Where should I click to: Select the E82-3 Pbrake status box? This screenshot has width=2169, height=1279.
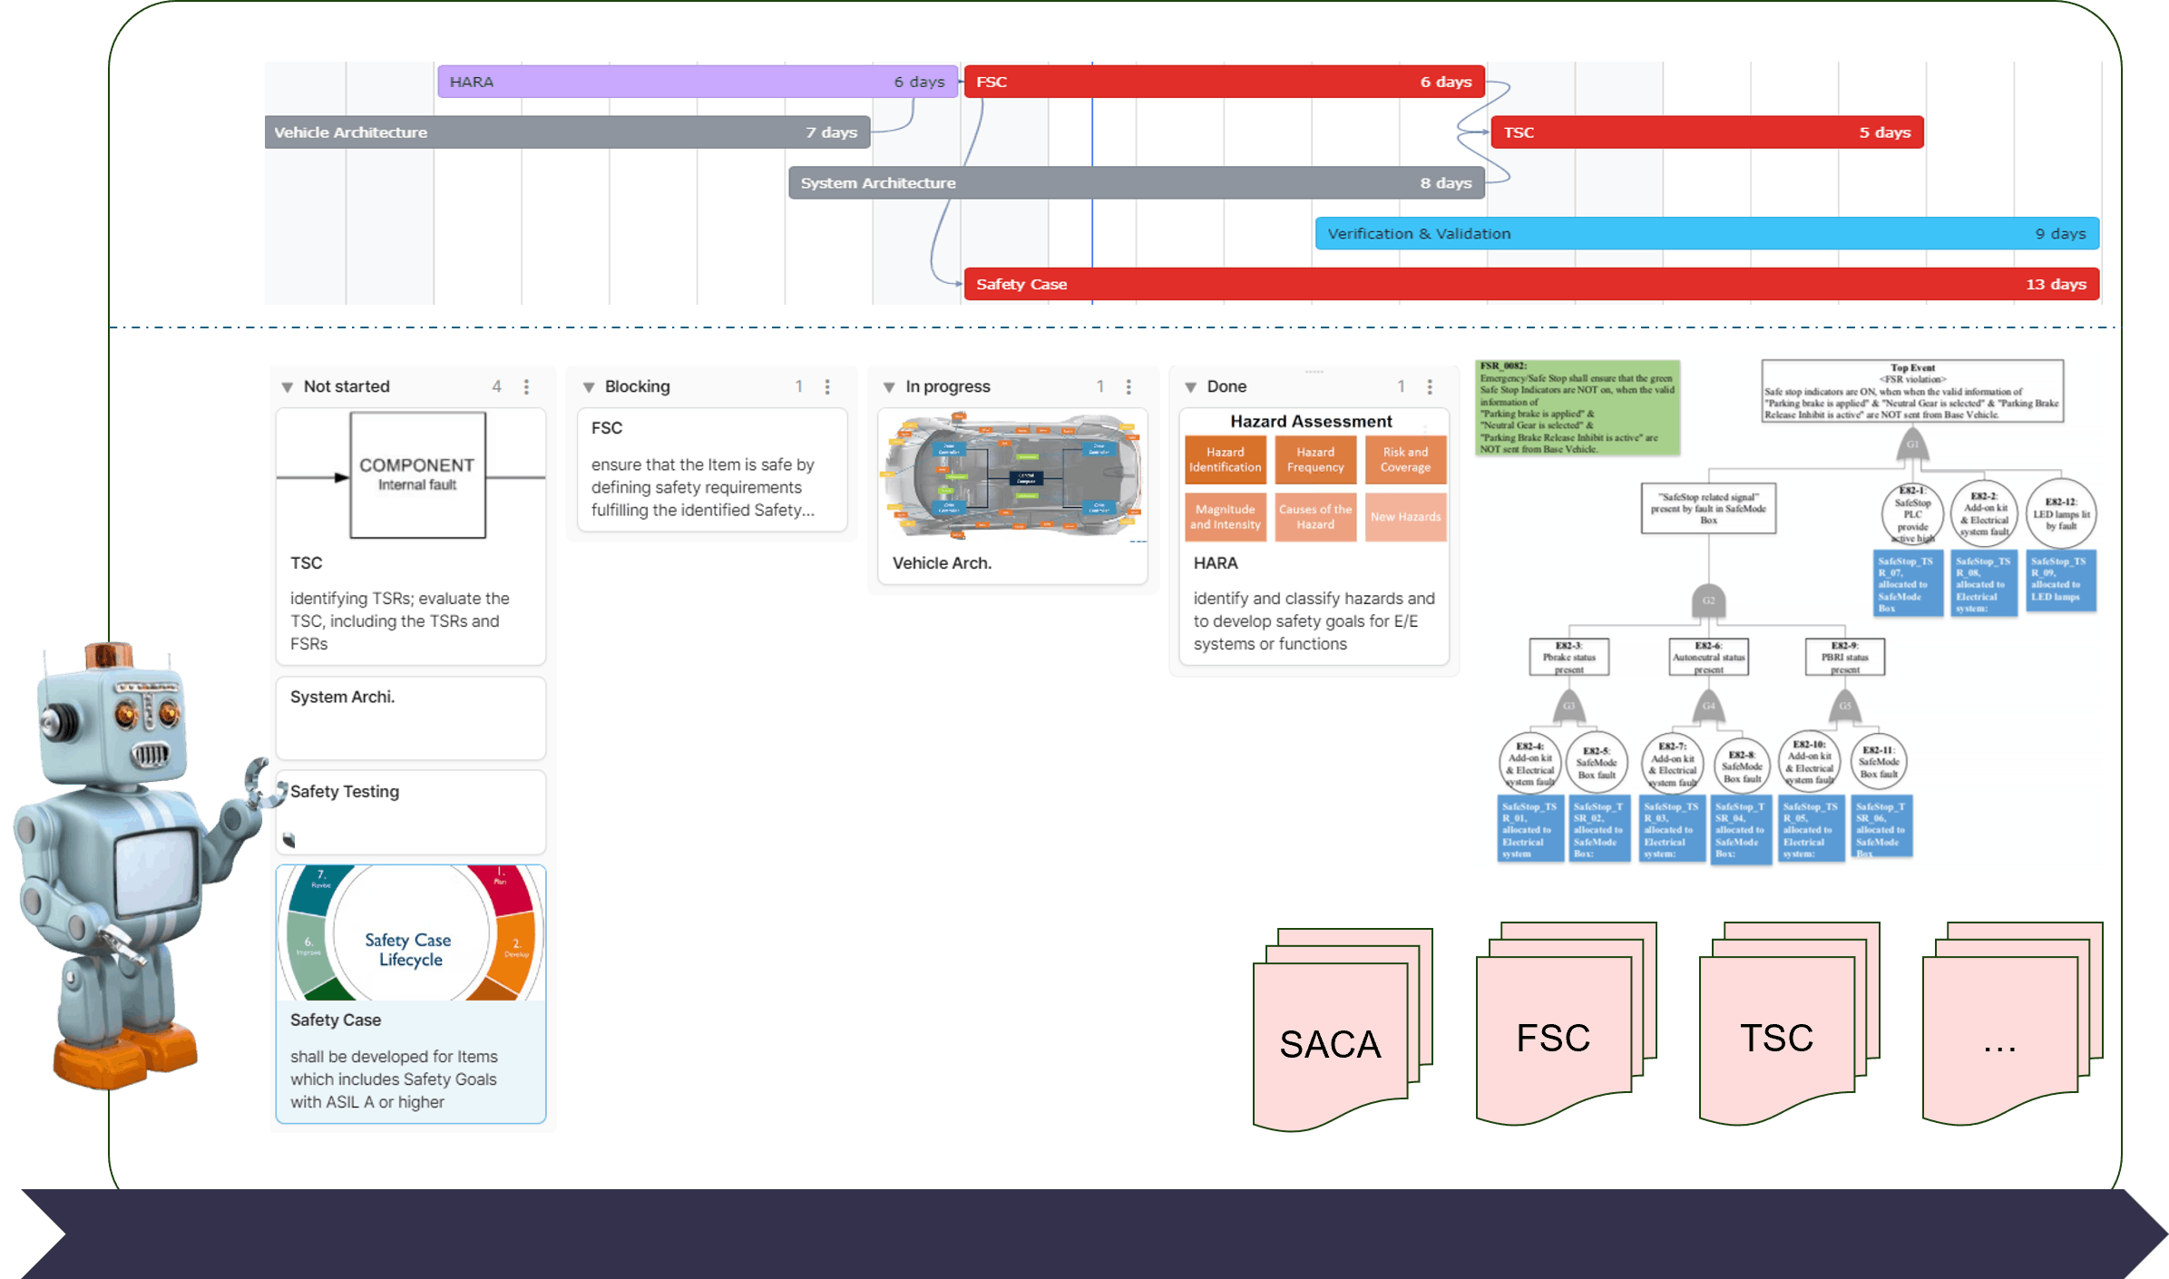[x=1569, y=657]
